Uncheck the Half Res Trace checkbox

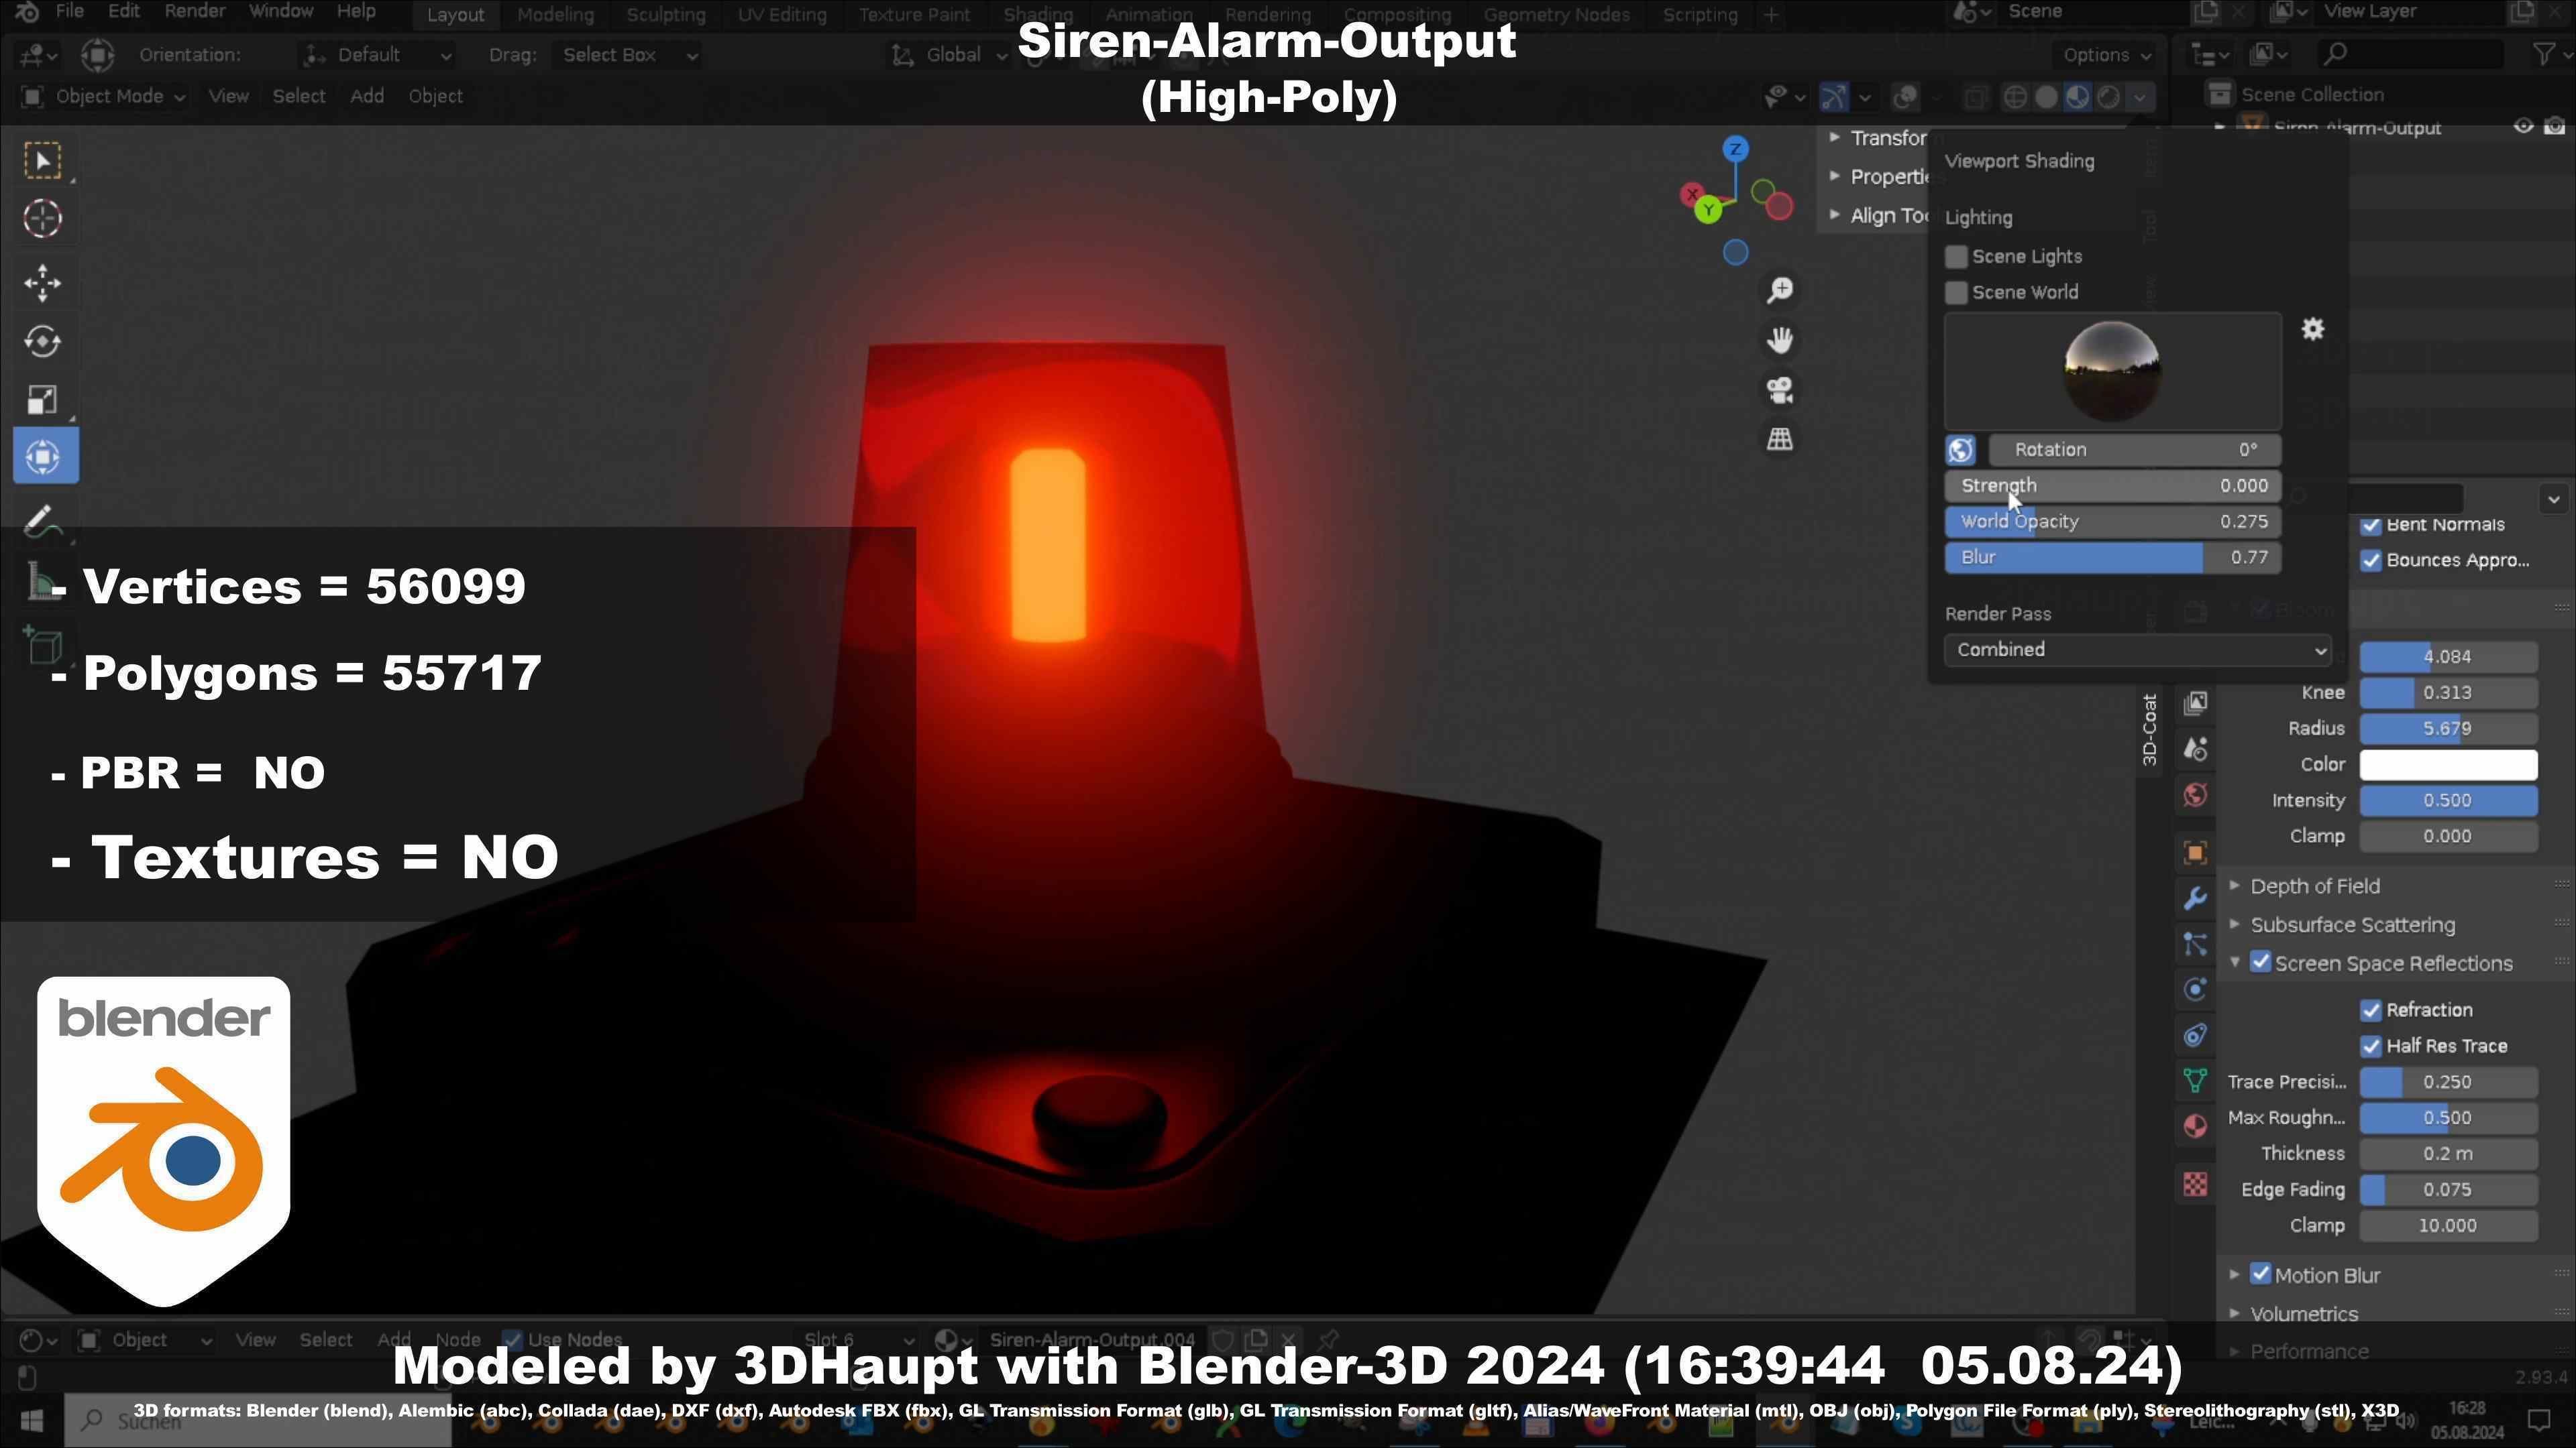click(x=2371, y=1046)
